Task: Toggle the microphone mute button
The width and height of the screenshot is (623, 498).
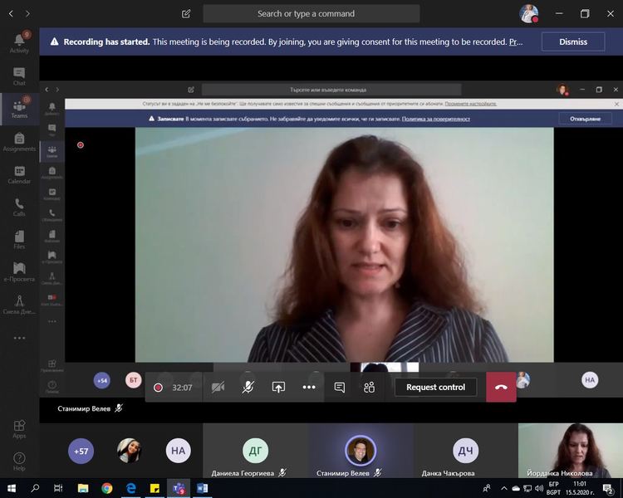Action: (x=248, y=387)
